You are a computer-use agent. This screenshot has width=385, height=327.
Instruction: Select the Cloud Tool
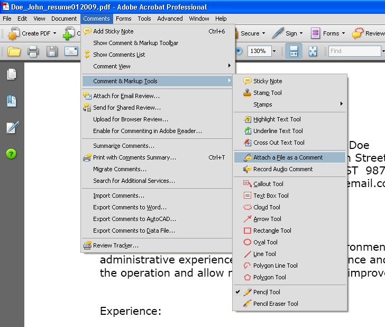point(290,207)
